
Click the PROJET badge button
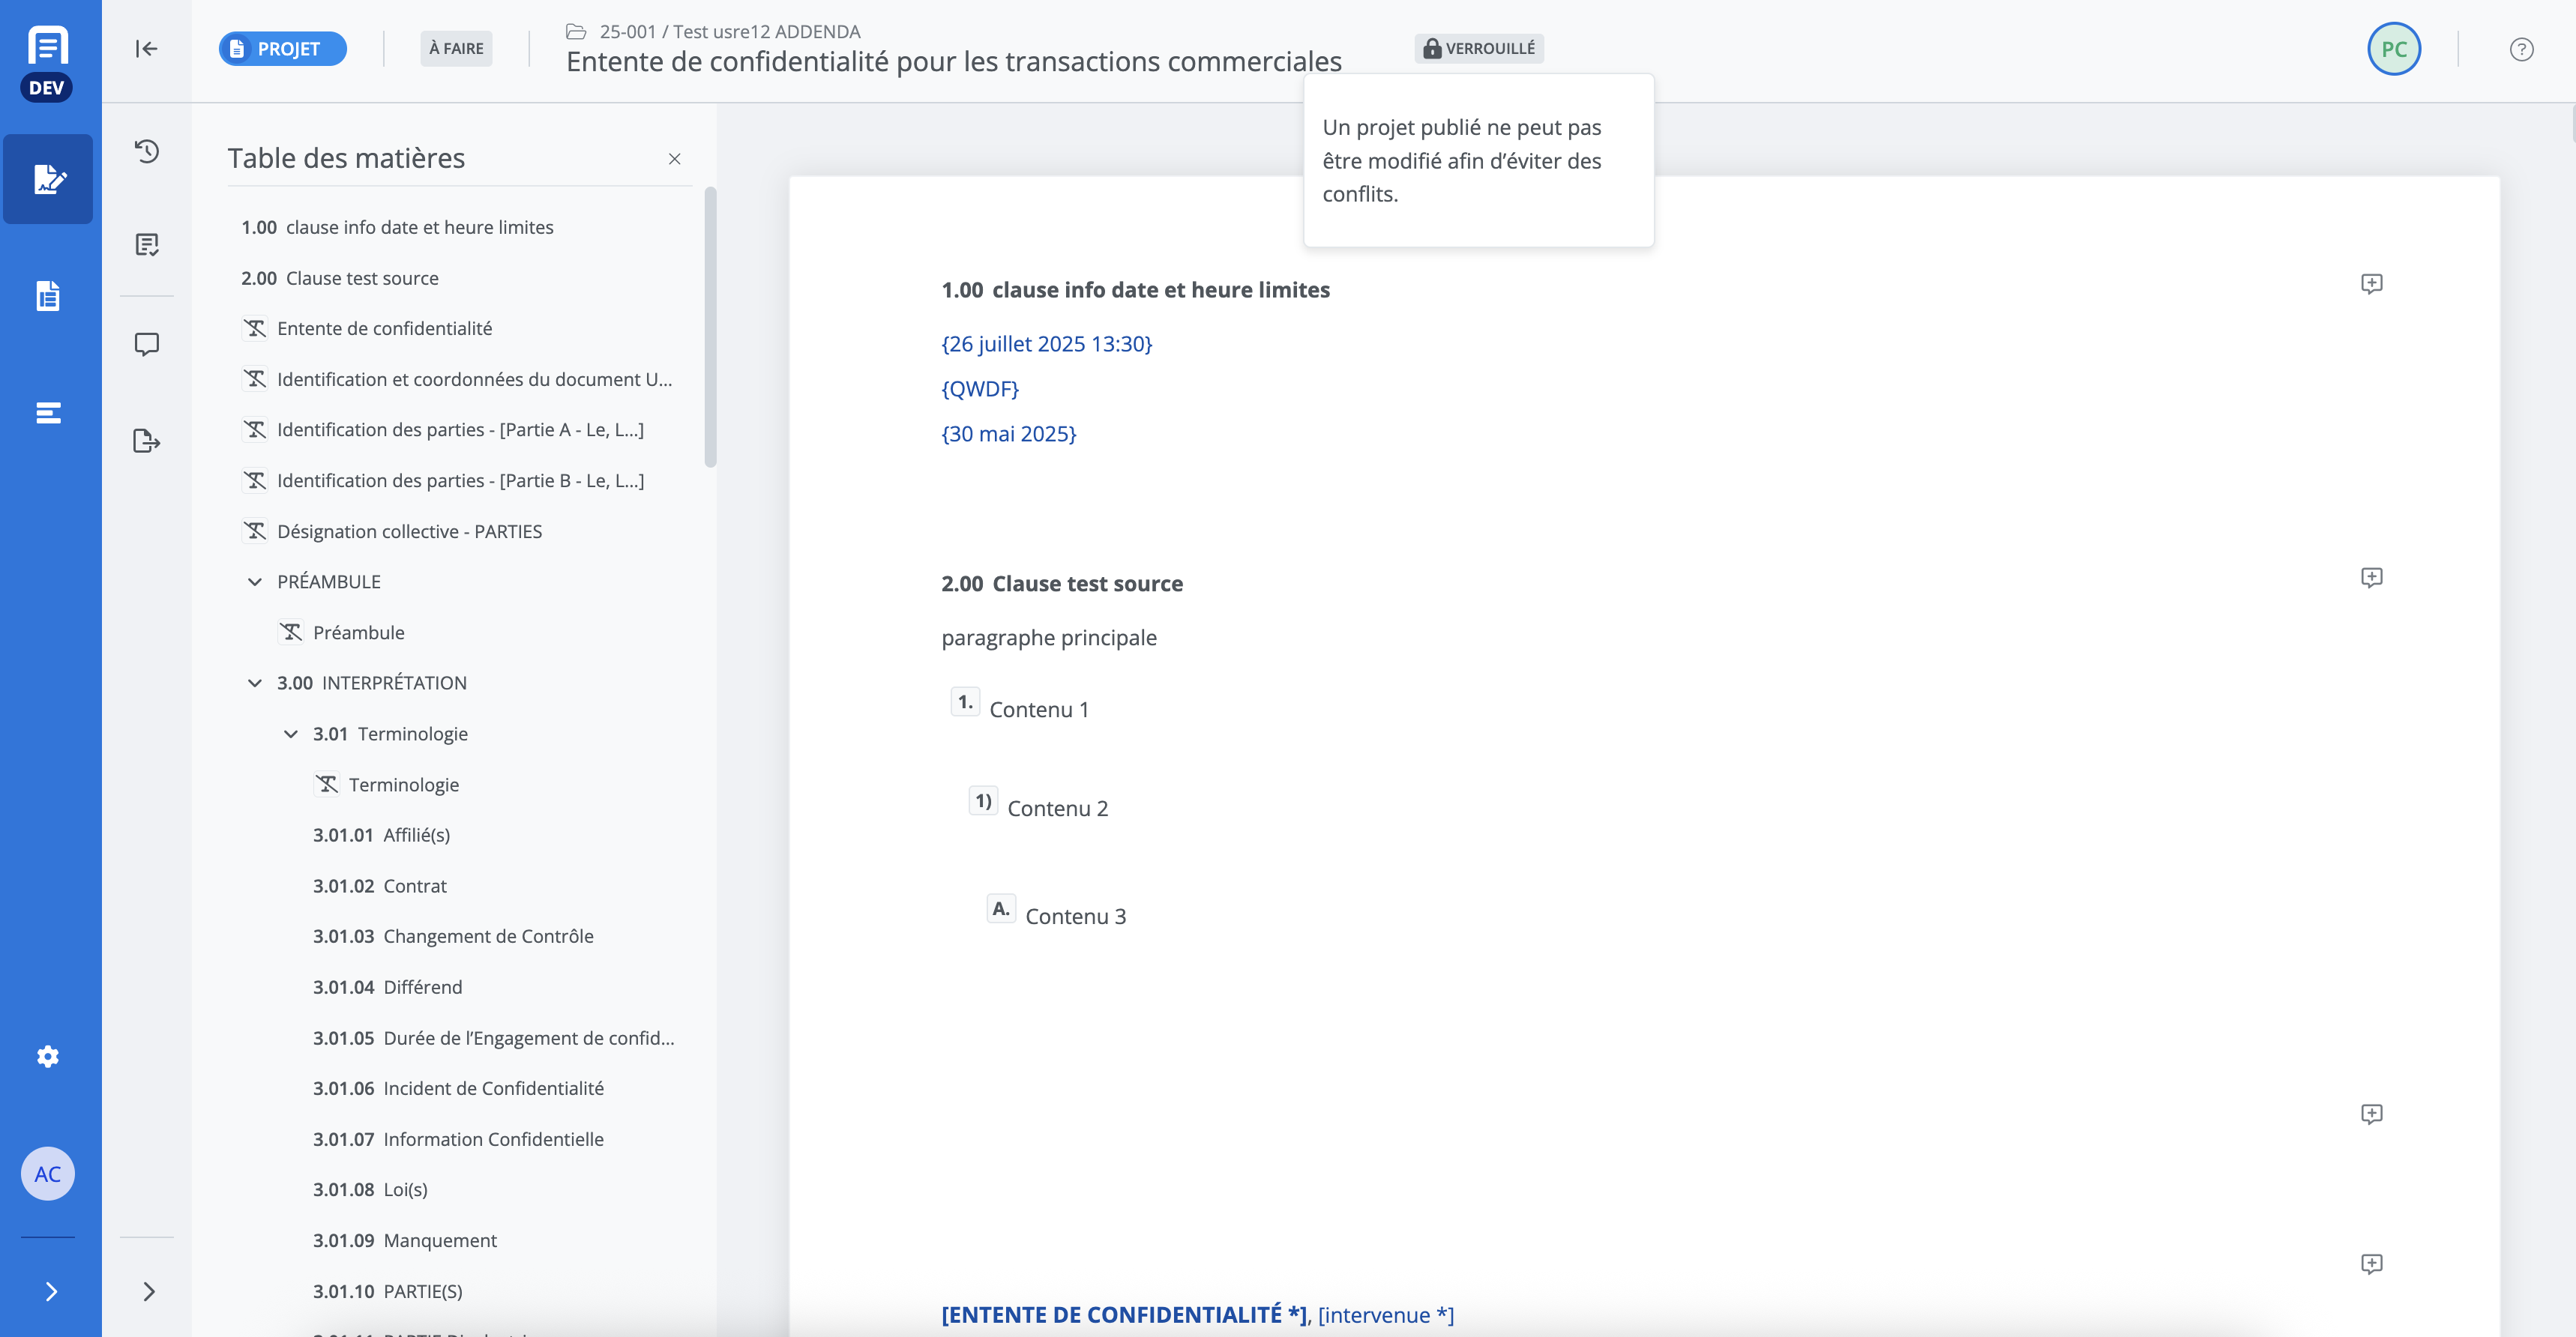point(282,49)
